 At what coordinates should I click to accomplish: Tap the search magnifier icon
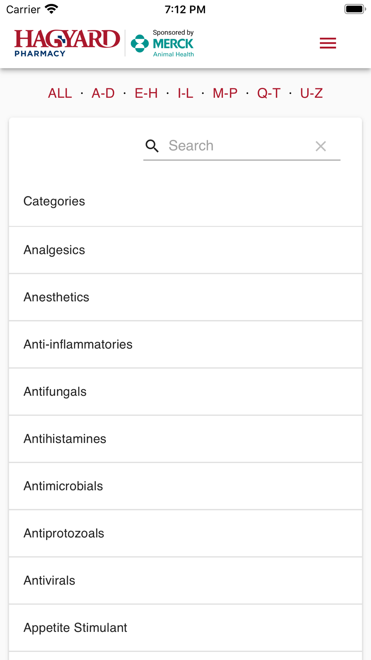tap(152, 146)
